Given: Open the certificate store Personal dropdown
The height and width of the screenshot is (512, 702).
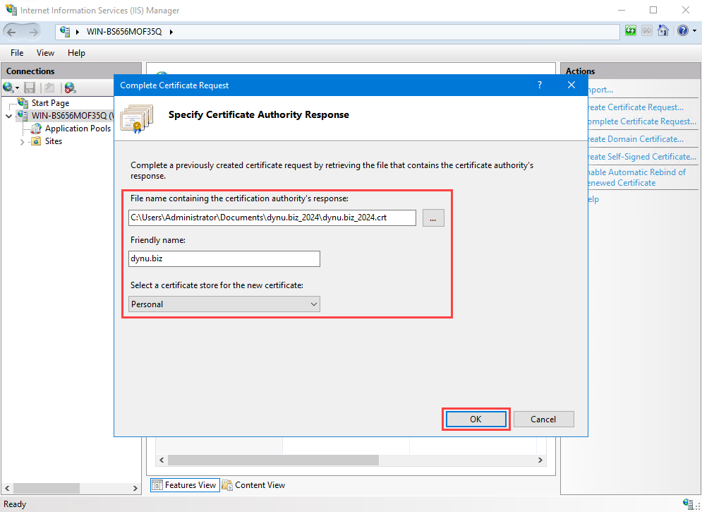Looking at the screenshot, I should (x=224, y=304).
